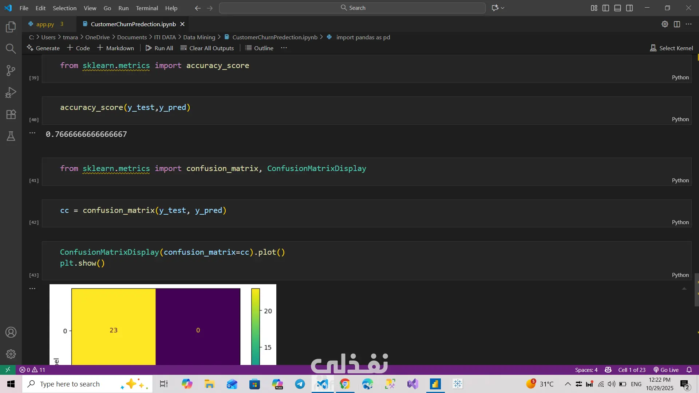699x393 pixels.
Task: Open more notebook toolbar actions ellipsis
Action: 284,48
